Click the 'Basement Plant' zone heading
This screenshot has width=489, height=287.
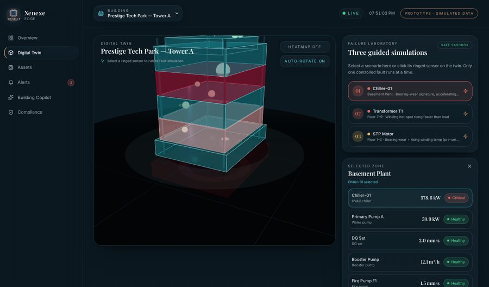369,174
